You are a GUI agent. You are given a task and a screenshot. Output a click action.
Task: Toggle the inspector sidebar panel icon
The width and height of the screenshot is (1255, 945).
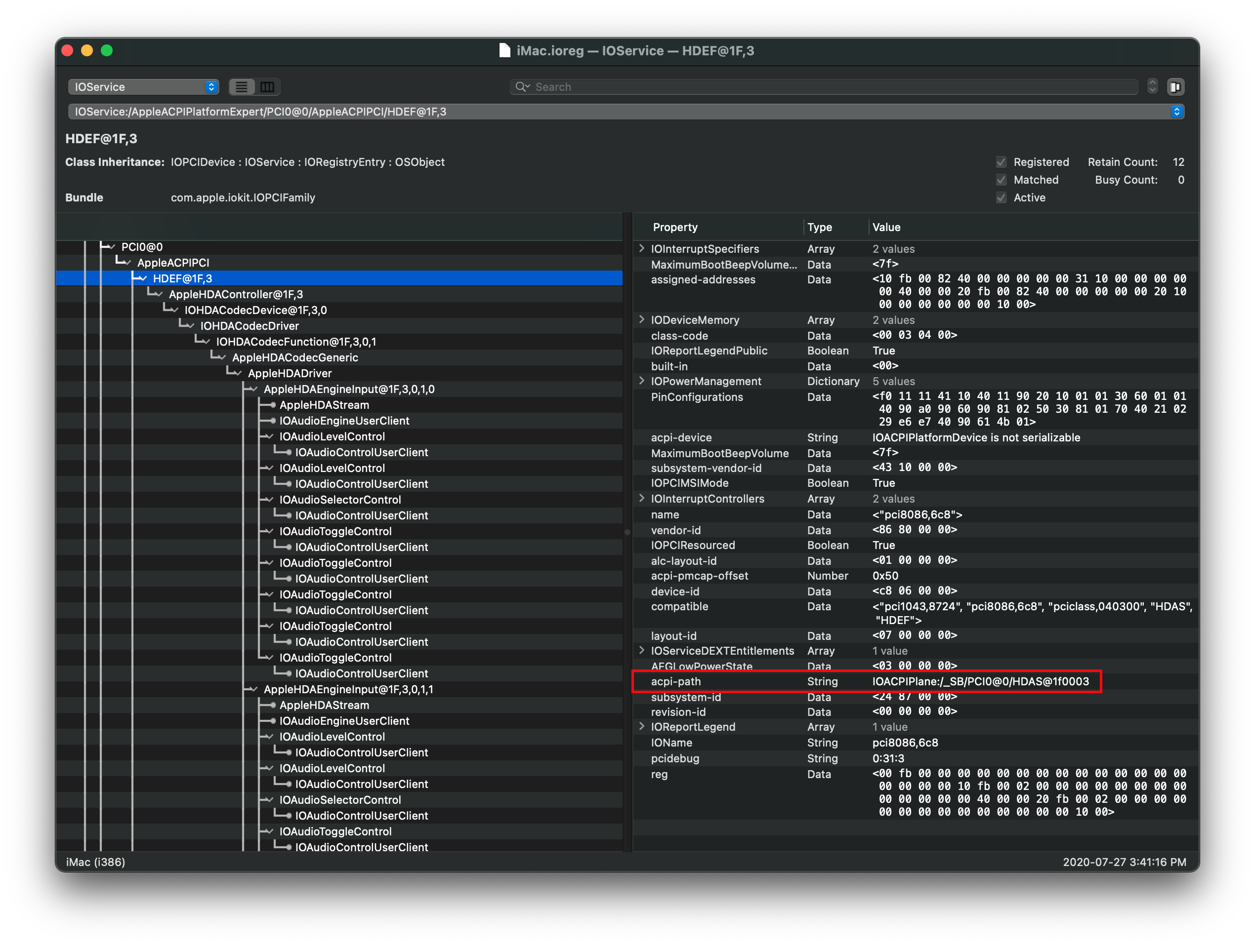click(1175, 87)
